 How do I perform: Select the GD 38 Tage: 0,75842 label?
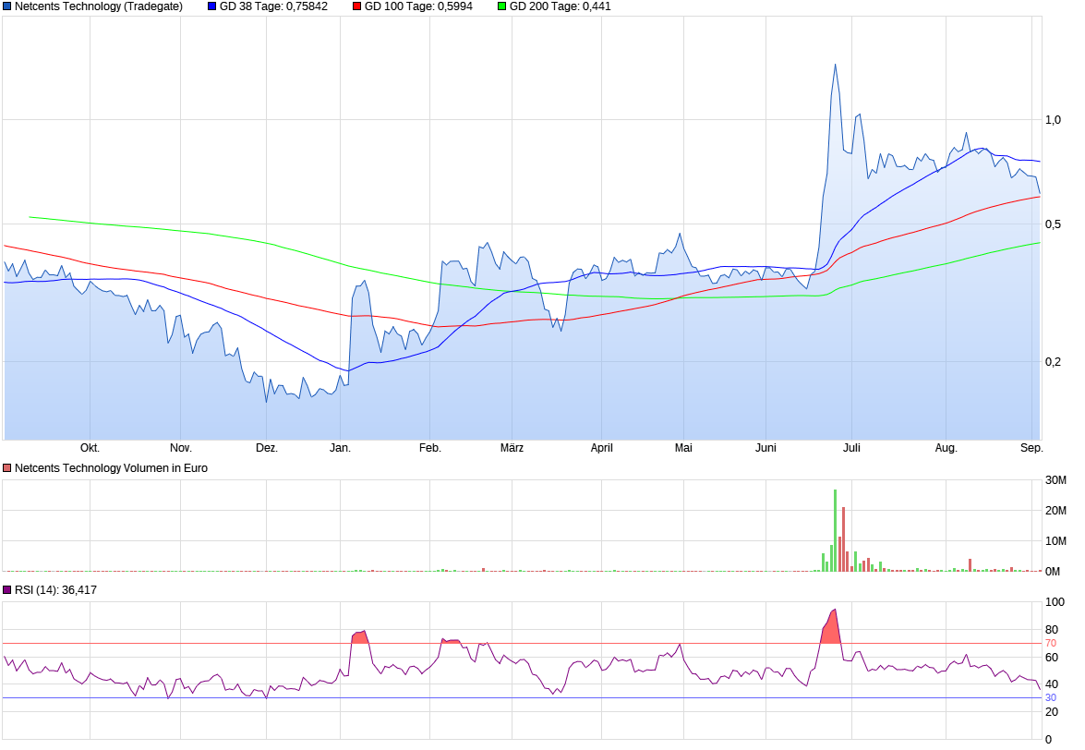[x=273, y=6]
